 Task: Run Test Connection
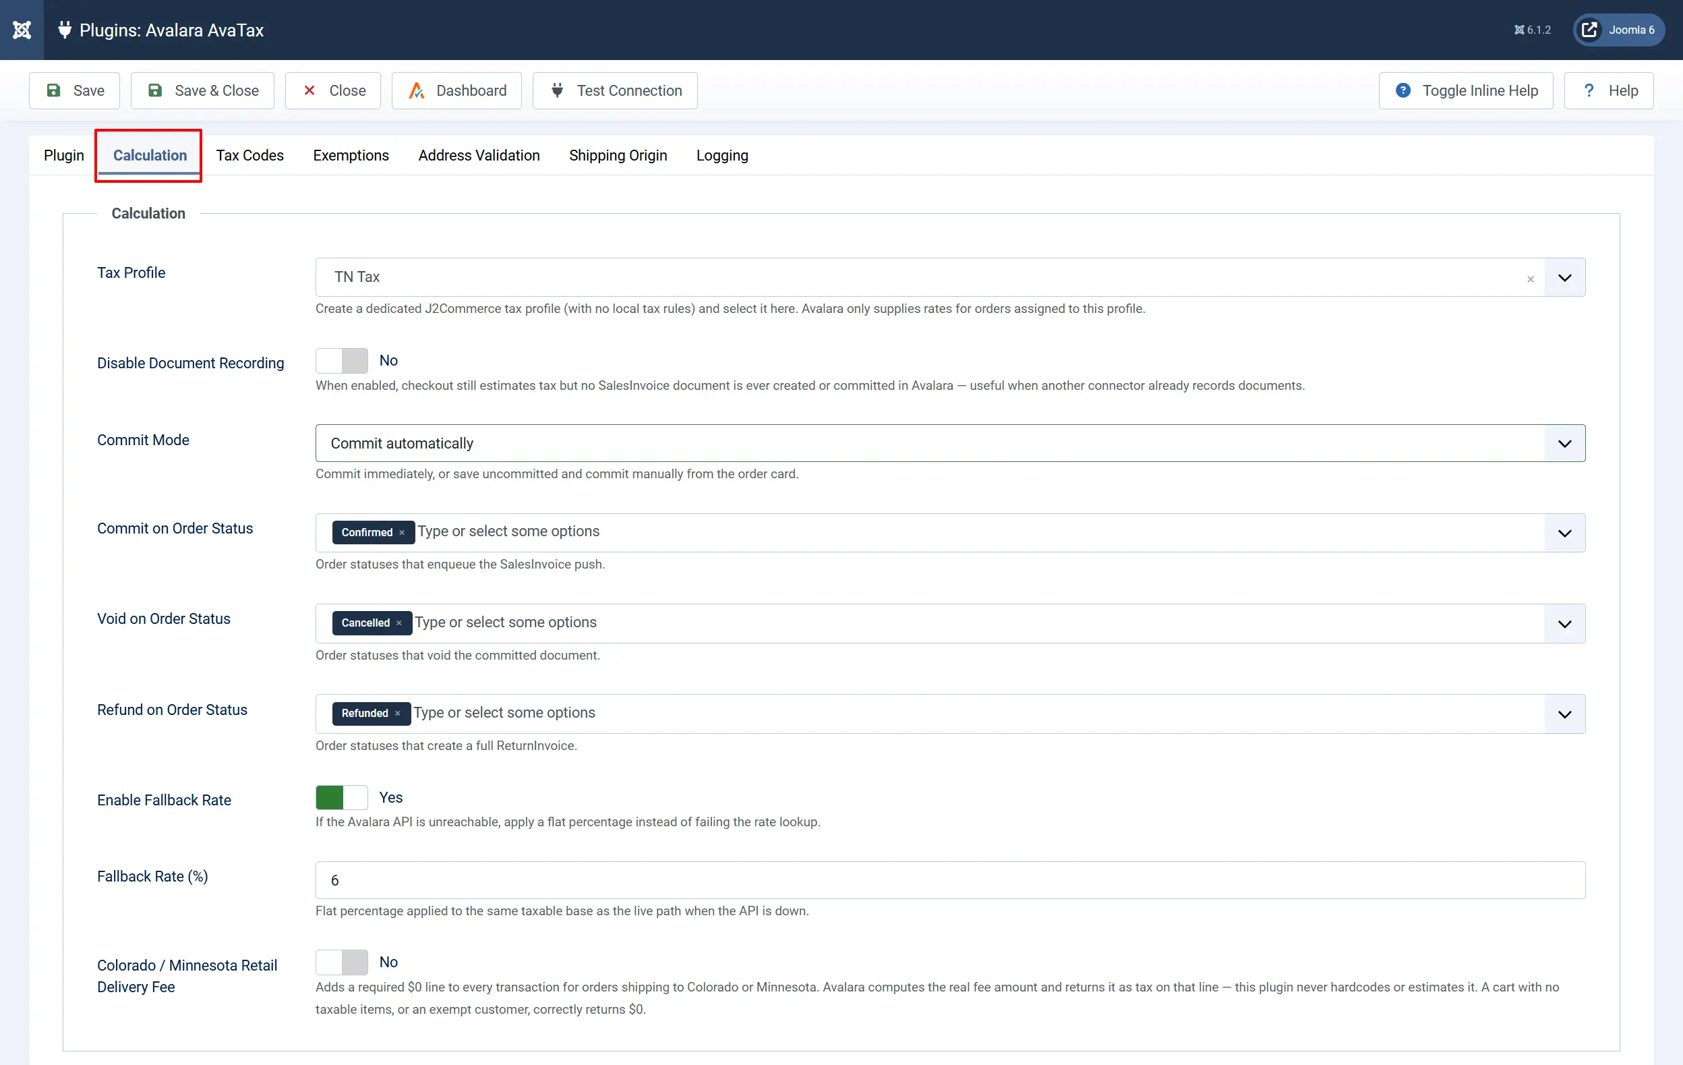pyautogui.click(x=615, y=91)
